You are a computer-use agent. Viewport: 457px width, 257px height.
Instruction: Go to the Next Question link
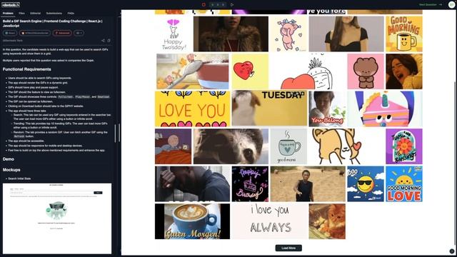click(431, 5)
